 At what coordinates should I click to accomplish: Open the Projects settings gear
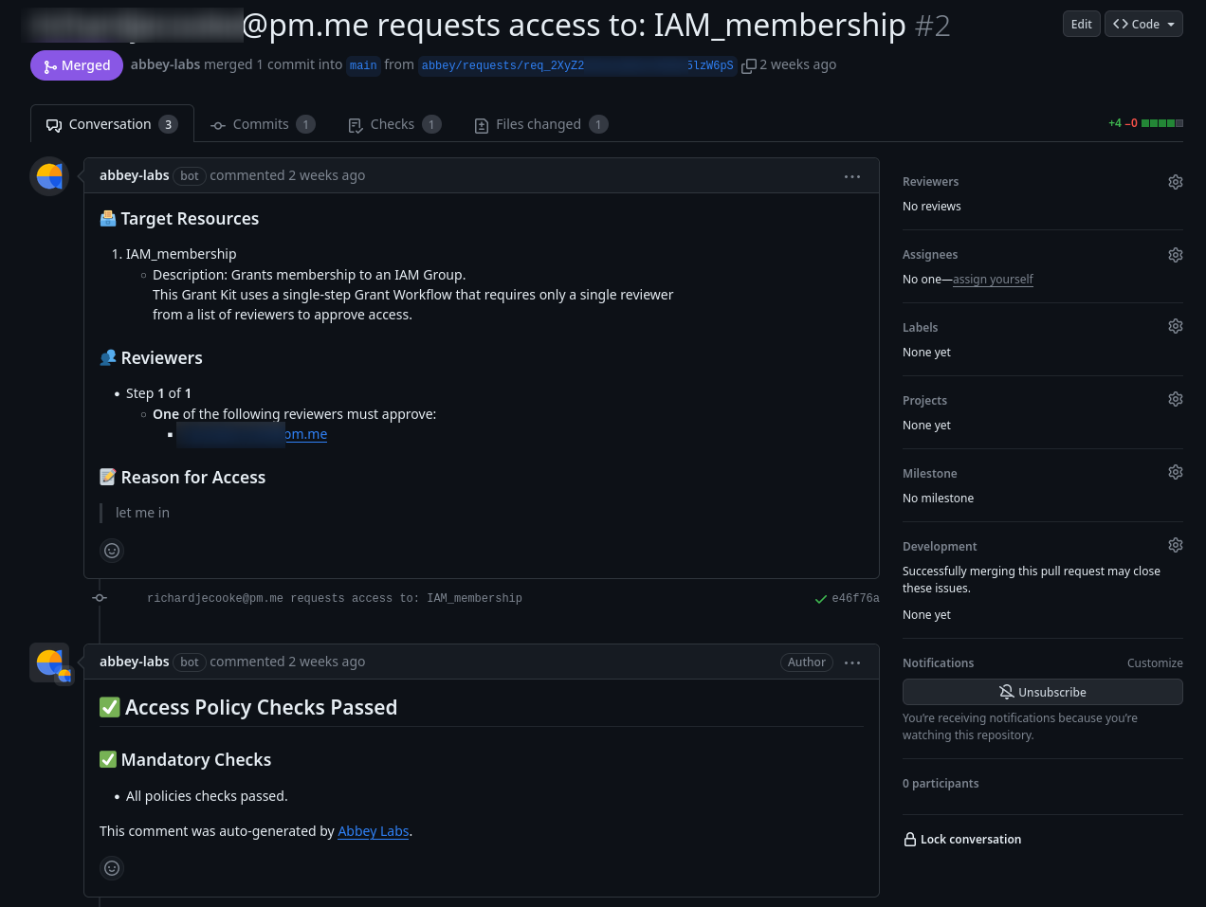(1176, 399)
